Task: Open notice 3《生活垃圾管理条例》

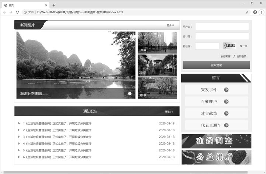Action: pyautogui.click(x=57, y=137)
